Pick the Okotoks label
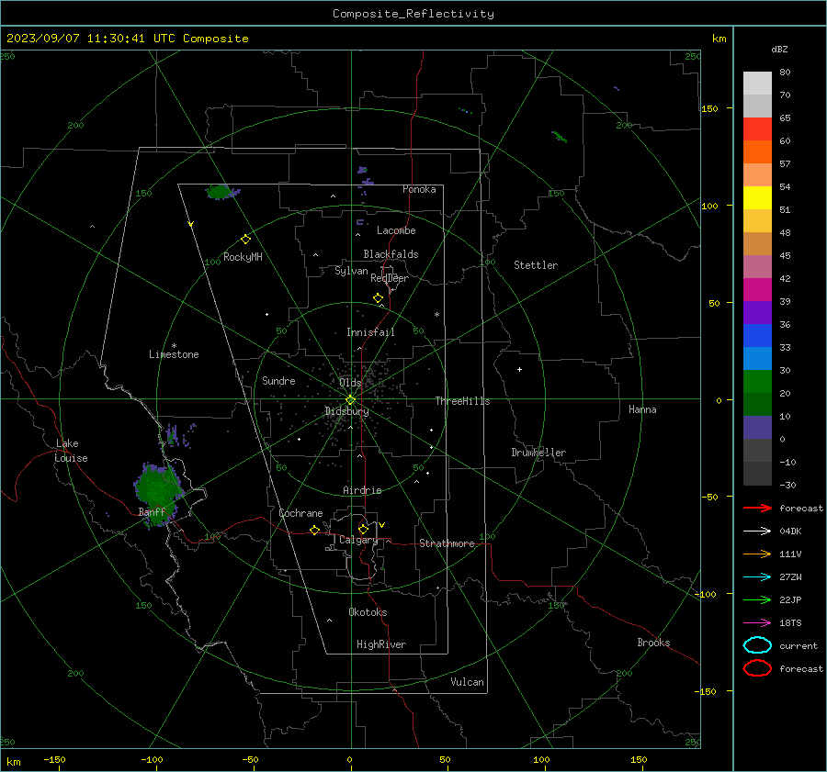The image size is (827, 772). (x=368, y=612)
